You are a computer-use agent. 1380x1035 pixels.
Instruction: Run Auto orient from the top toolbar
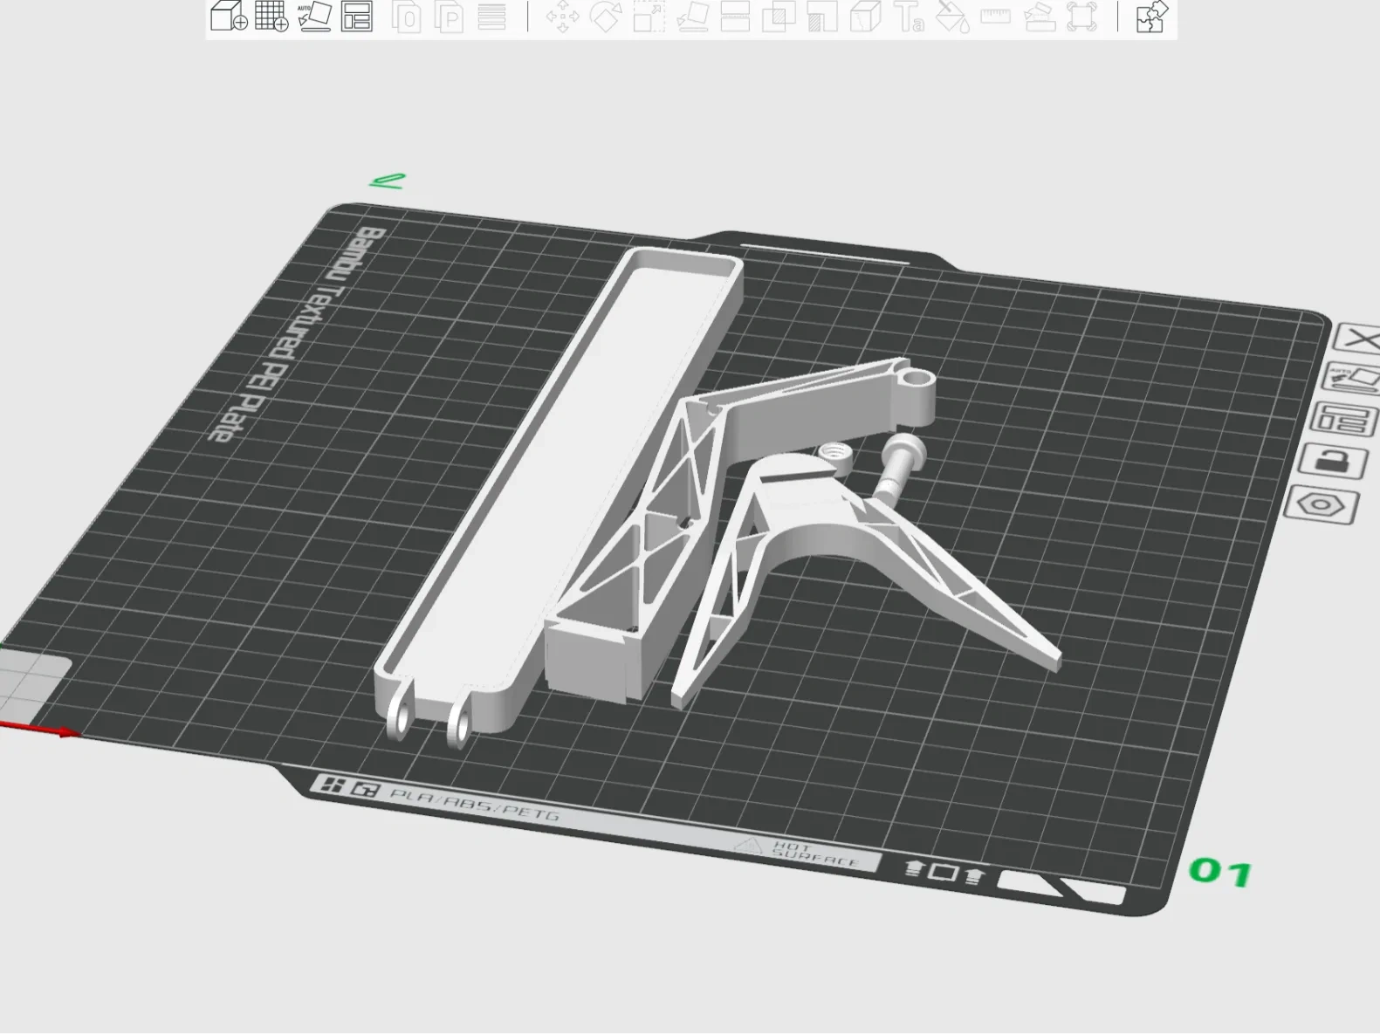click(314, 17)
